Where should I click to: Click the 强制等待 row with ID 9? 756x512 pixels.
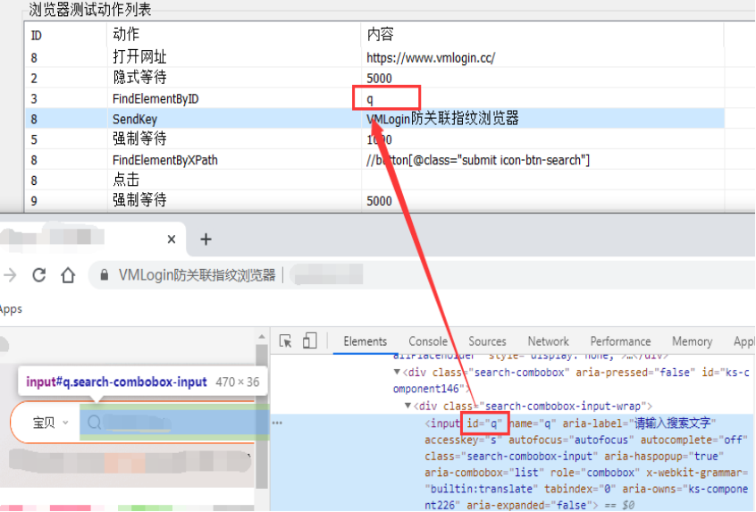(x=374, y=200)
